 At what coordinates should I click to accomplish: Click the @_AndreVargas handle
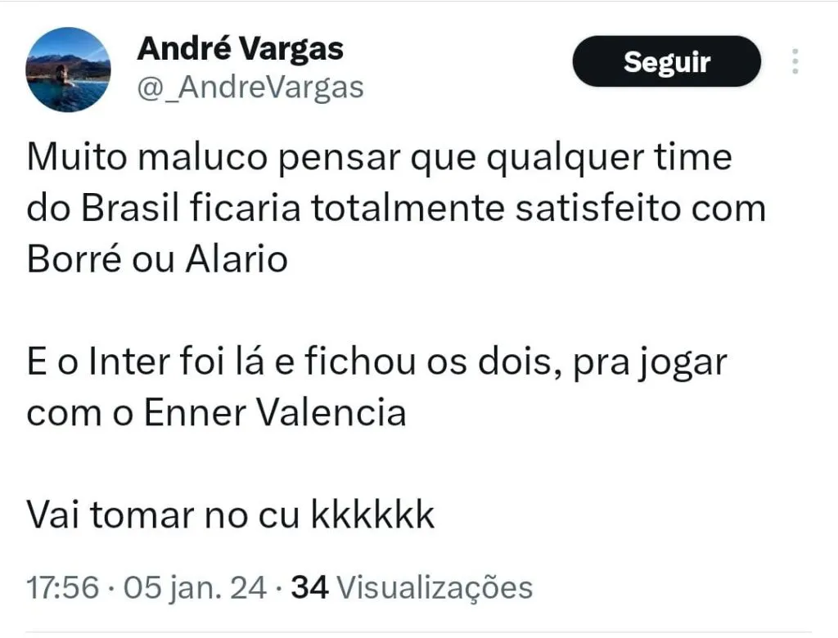(x=249, y=87)
